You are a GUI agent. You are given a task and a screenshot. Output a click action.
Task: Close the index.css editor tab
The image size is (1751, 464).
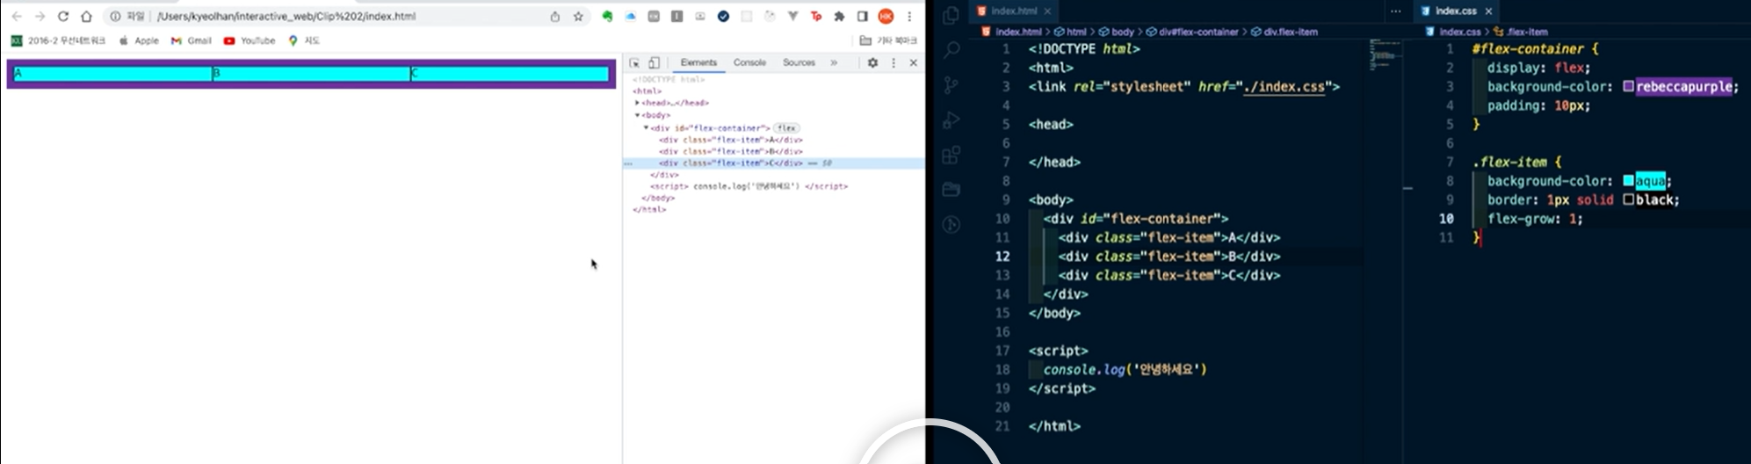(1488, 11)
